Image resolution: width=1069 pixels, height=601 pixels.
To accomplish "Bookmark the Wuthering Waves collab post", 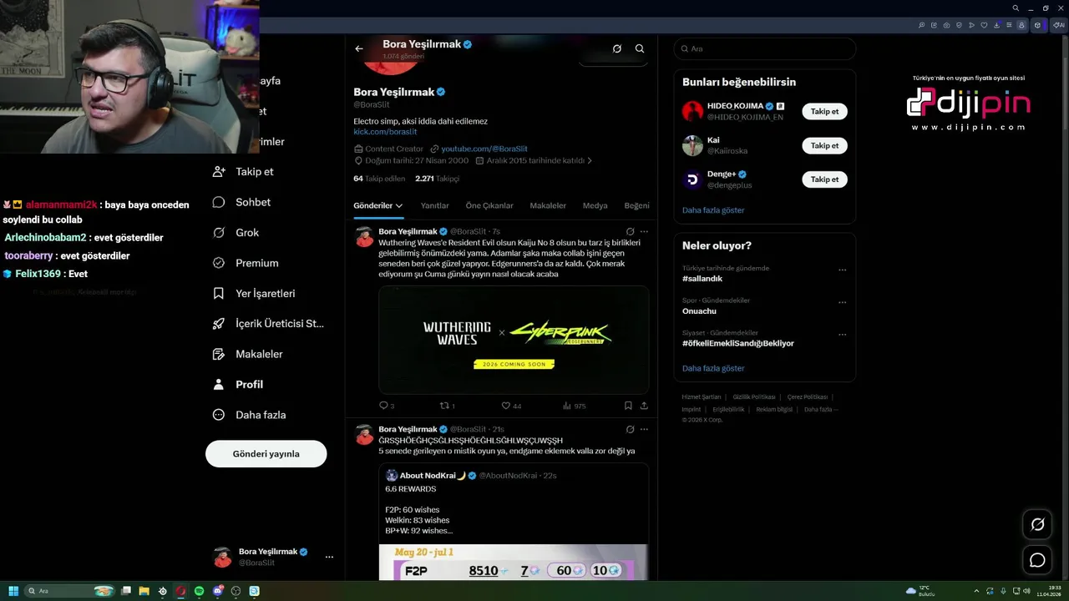I will click(x=628, y=406).
